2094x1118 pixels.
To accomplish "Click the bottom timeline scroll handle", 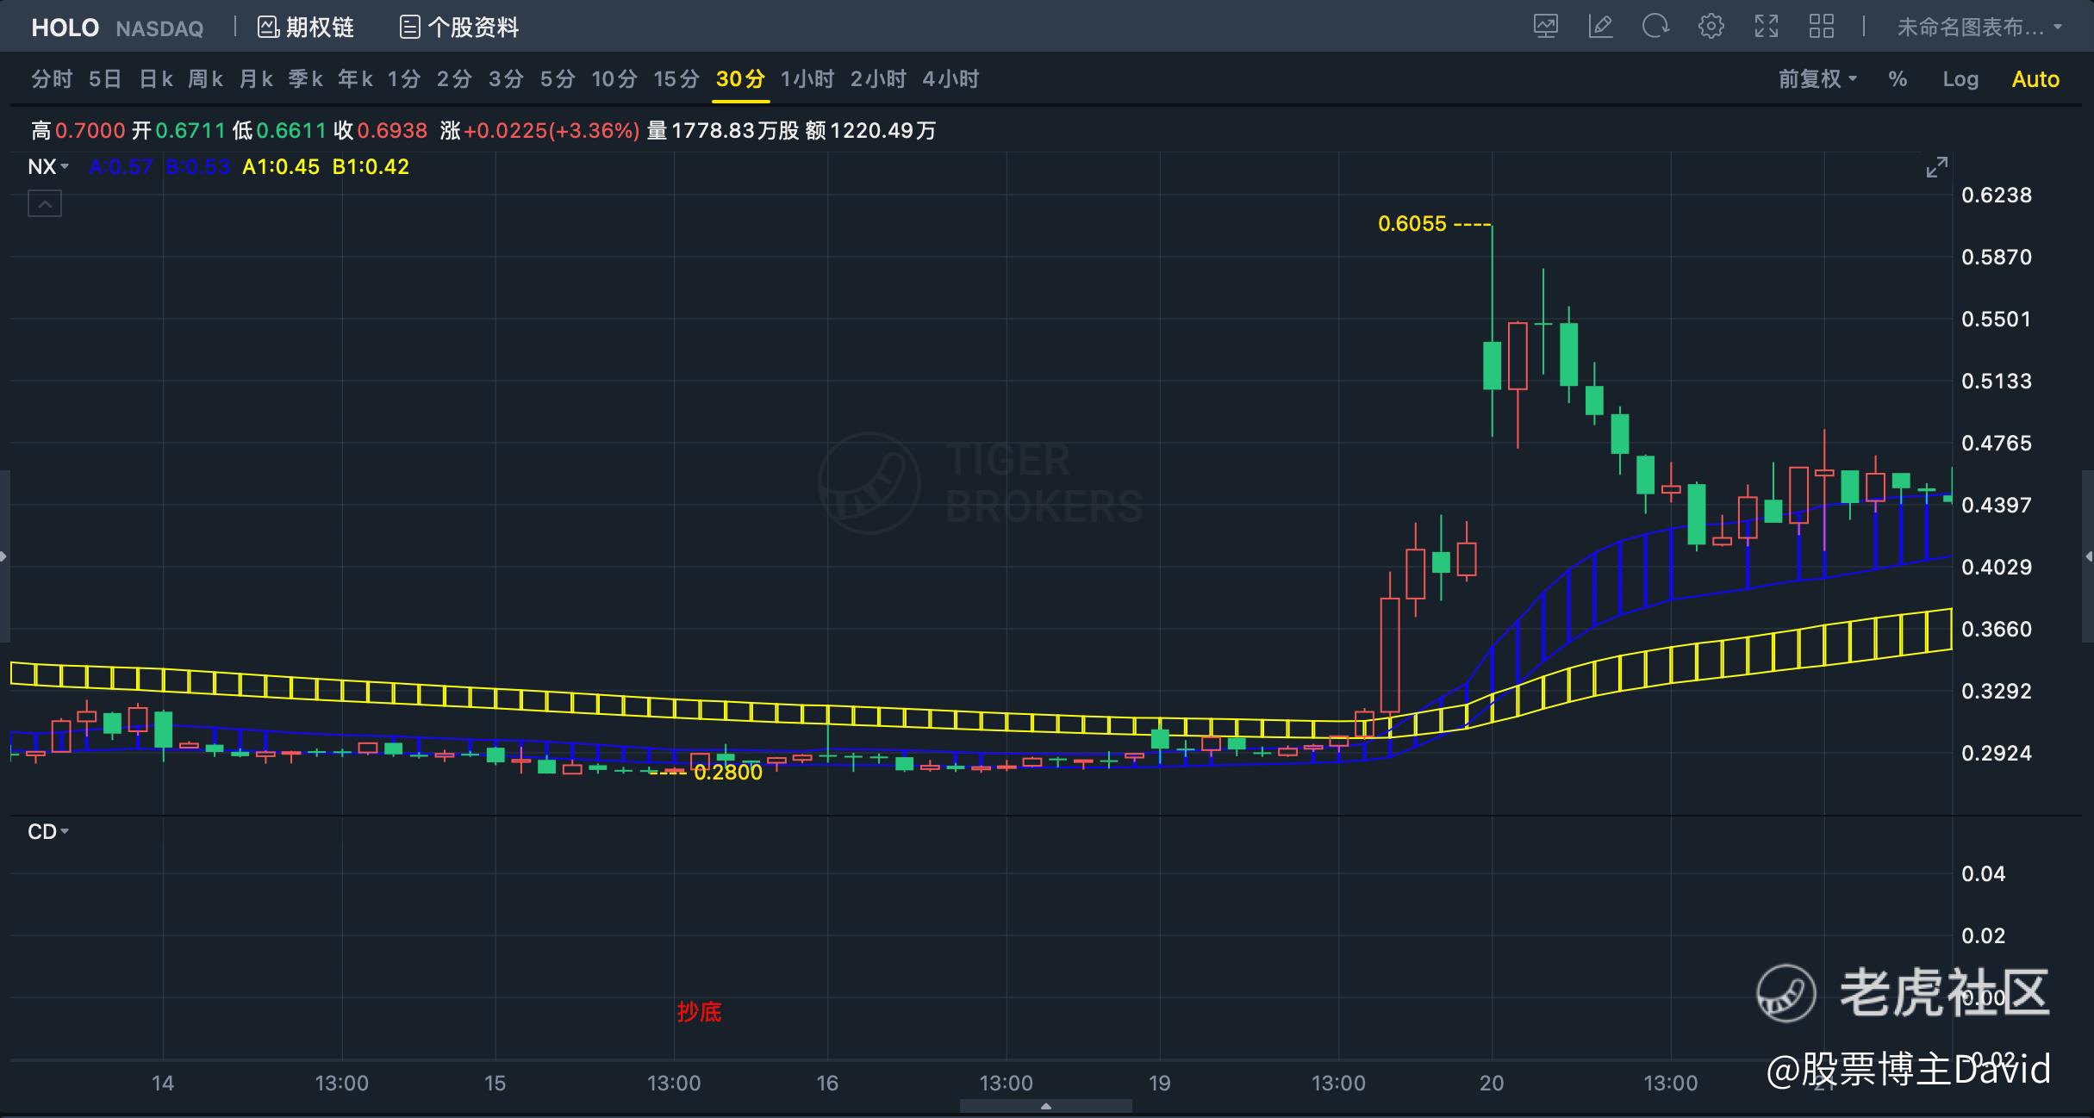I will click(1045, 1106).
